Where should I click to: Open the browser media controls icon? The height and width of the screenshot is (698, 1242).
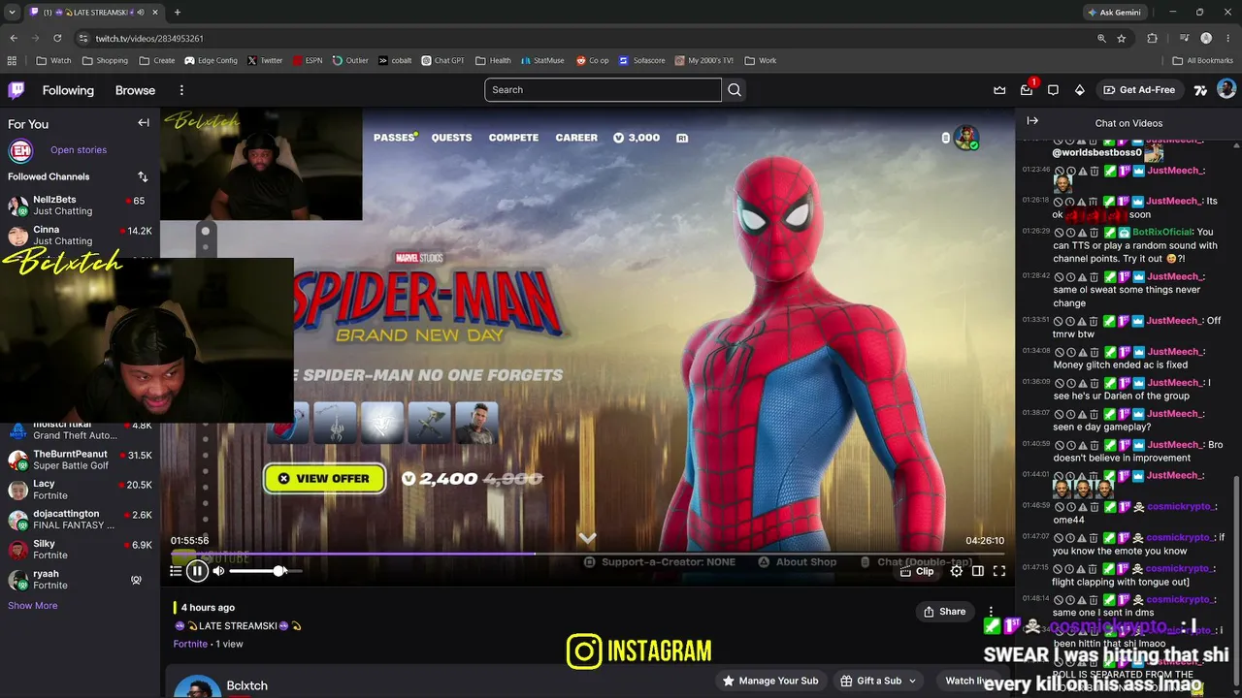[1185, 38]
